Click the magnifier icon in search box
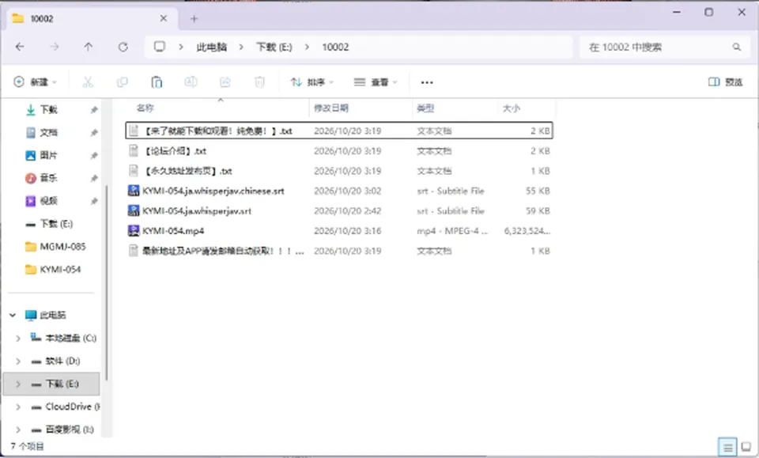Screen dimensions: 759x458 click(736, 47)
